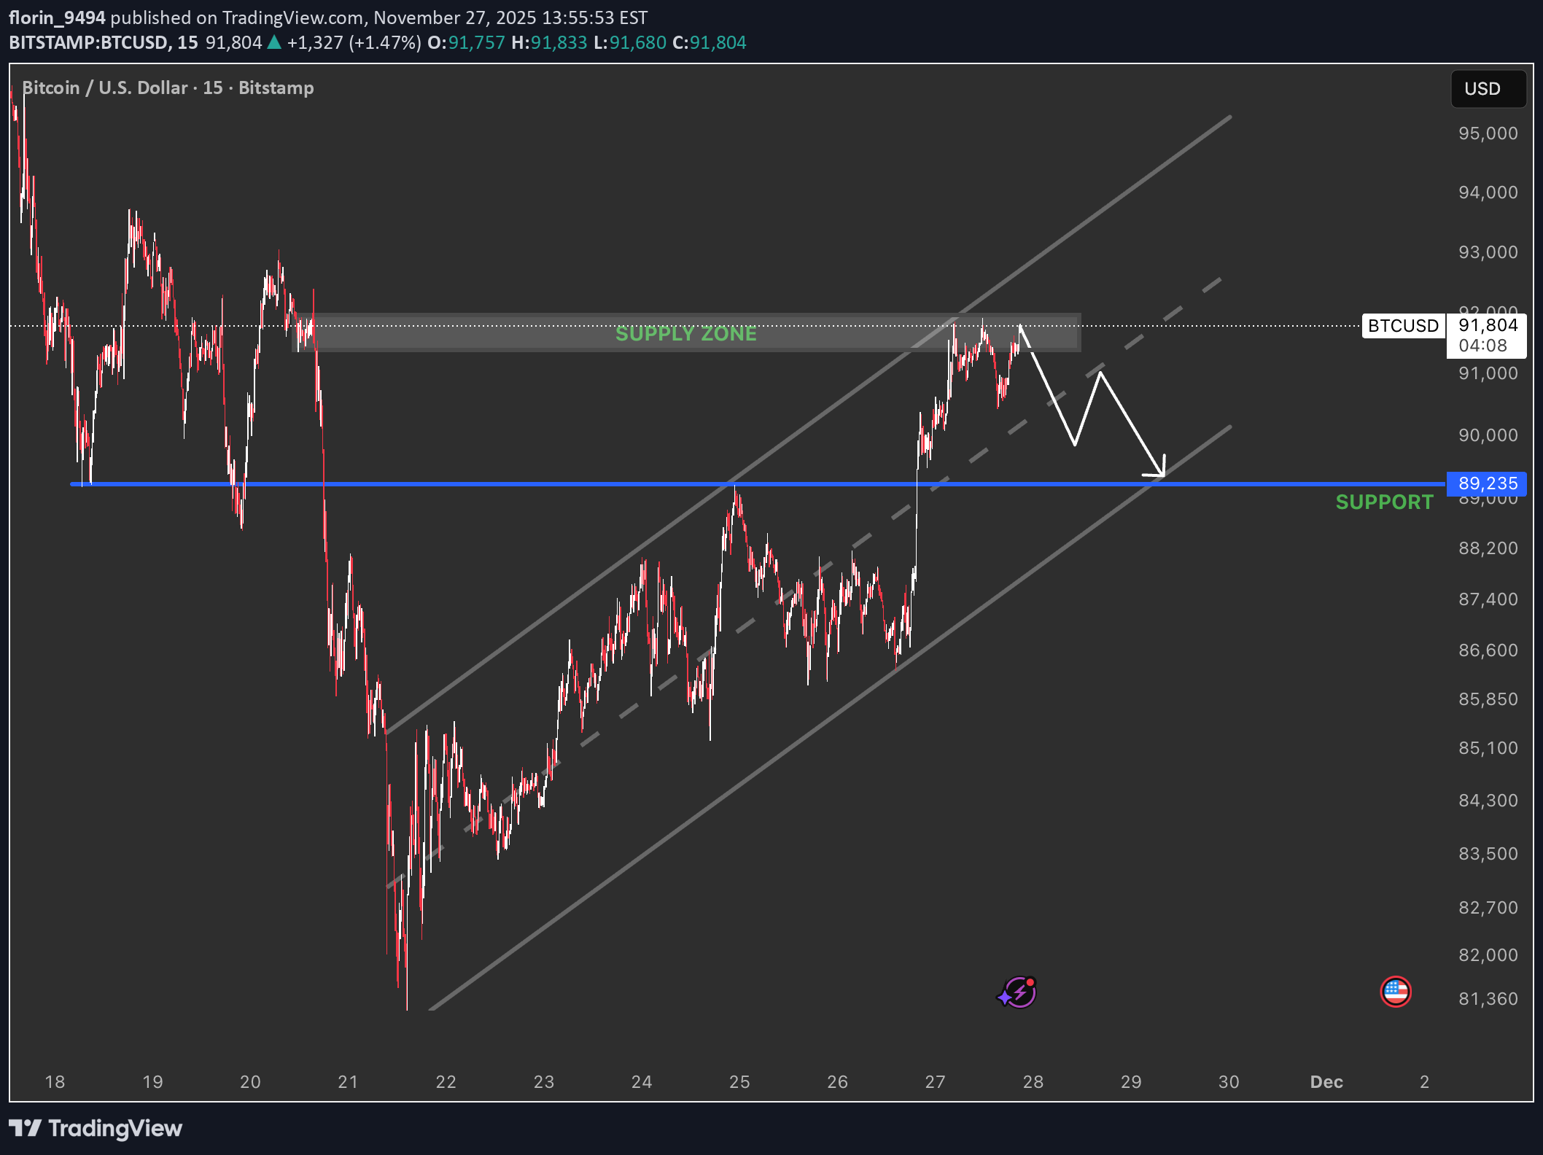The image size is (1543, 1155).
Task: Click the SUPPLY ZONE label text
Action: (x=685, y=334)
